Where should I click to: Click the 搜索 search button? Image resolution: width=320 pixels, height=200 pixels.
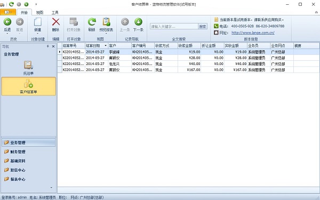coord(203,26)
